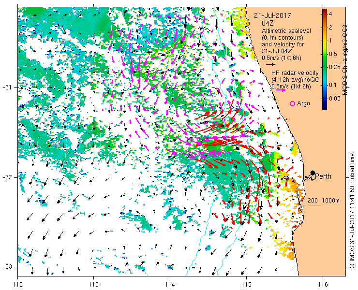Click the 'and velocity for' legend line
This screenshot has width=358, height=290.
[x=283, y=44]
